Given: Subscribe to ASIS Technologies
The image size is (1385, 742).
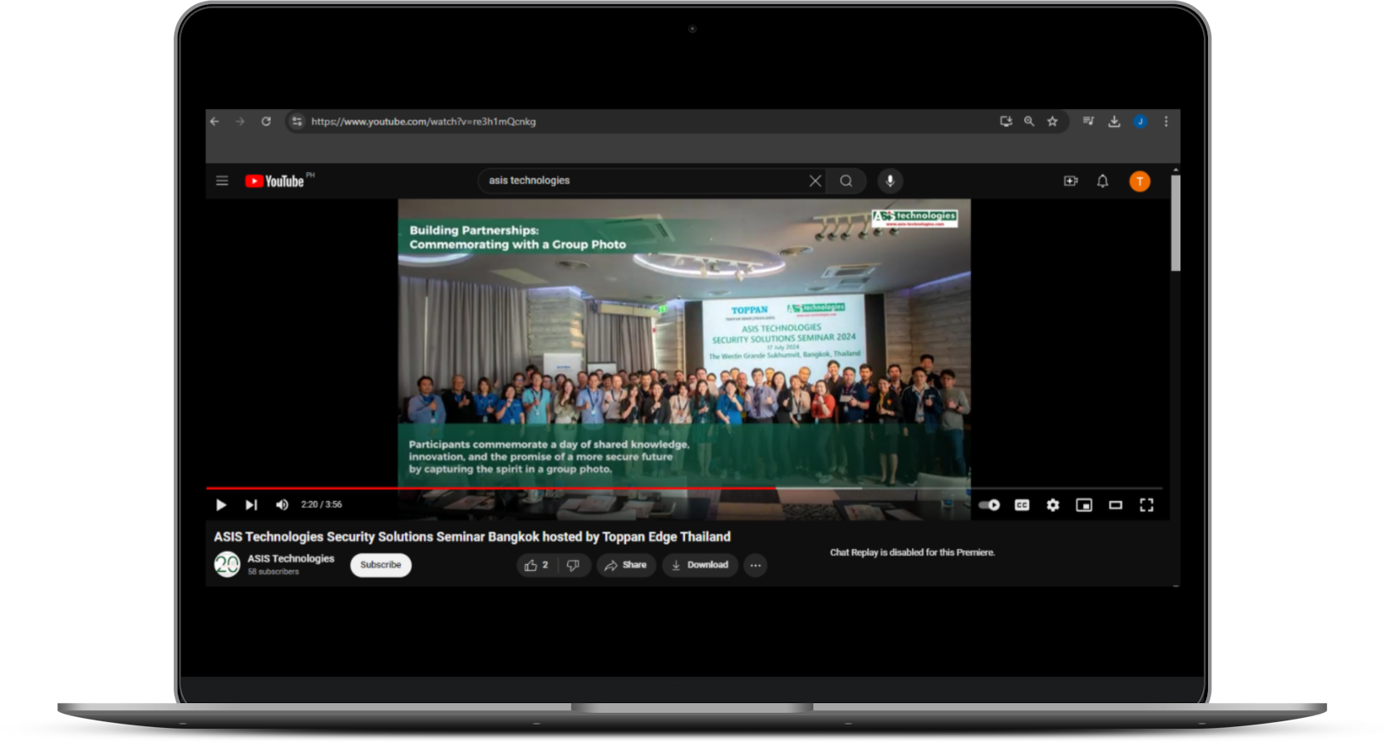Looking at the screenshot, I should pos(381,565).
